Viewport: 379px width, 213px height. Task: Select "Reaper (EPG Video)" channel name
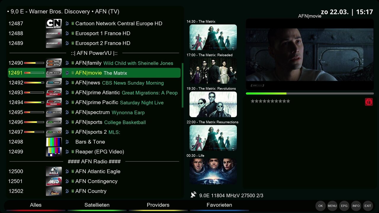(x=100, y=152)
